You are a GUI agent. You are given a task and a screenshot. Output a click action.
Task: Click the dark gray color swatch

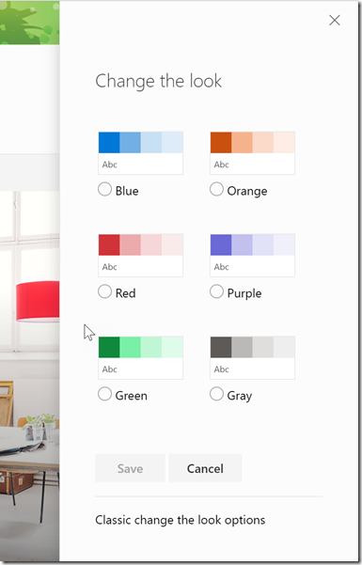(x=221, y=347)
